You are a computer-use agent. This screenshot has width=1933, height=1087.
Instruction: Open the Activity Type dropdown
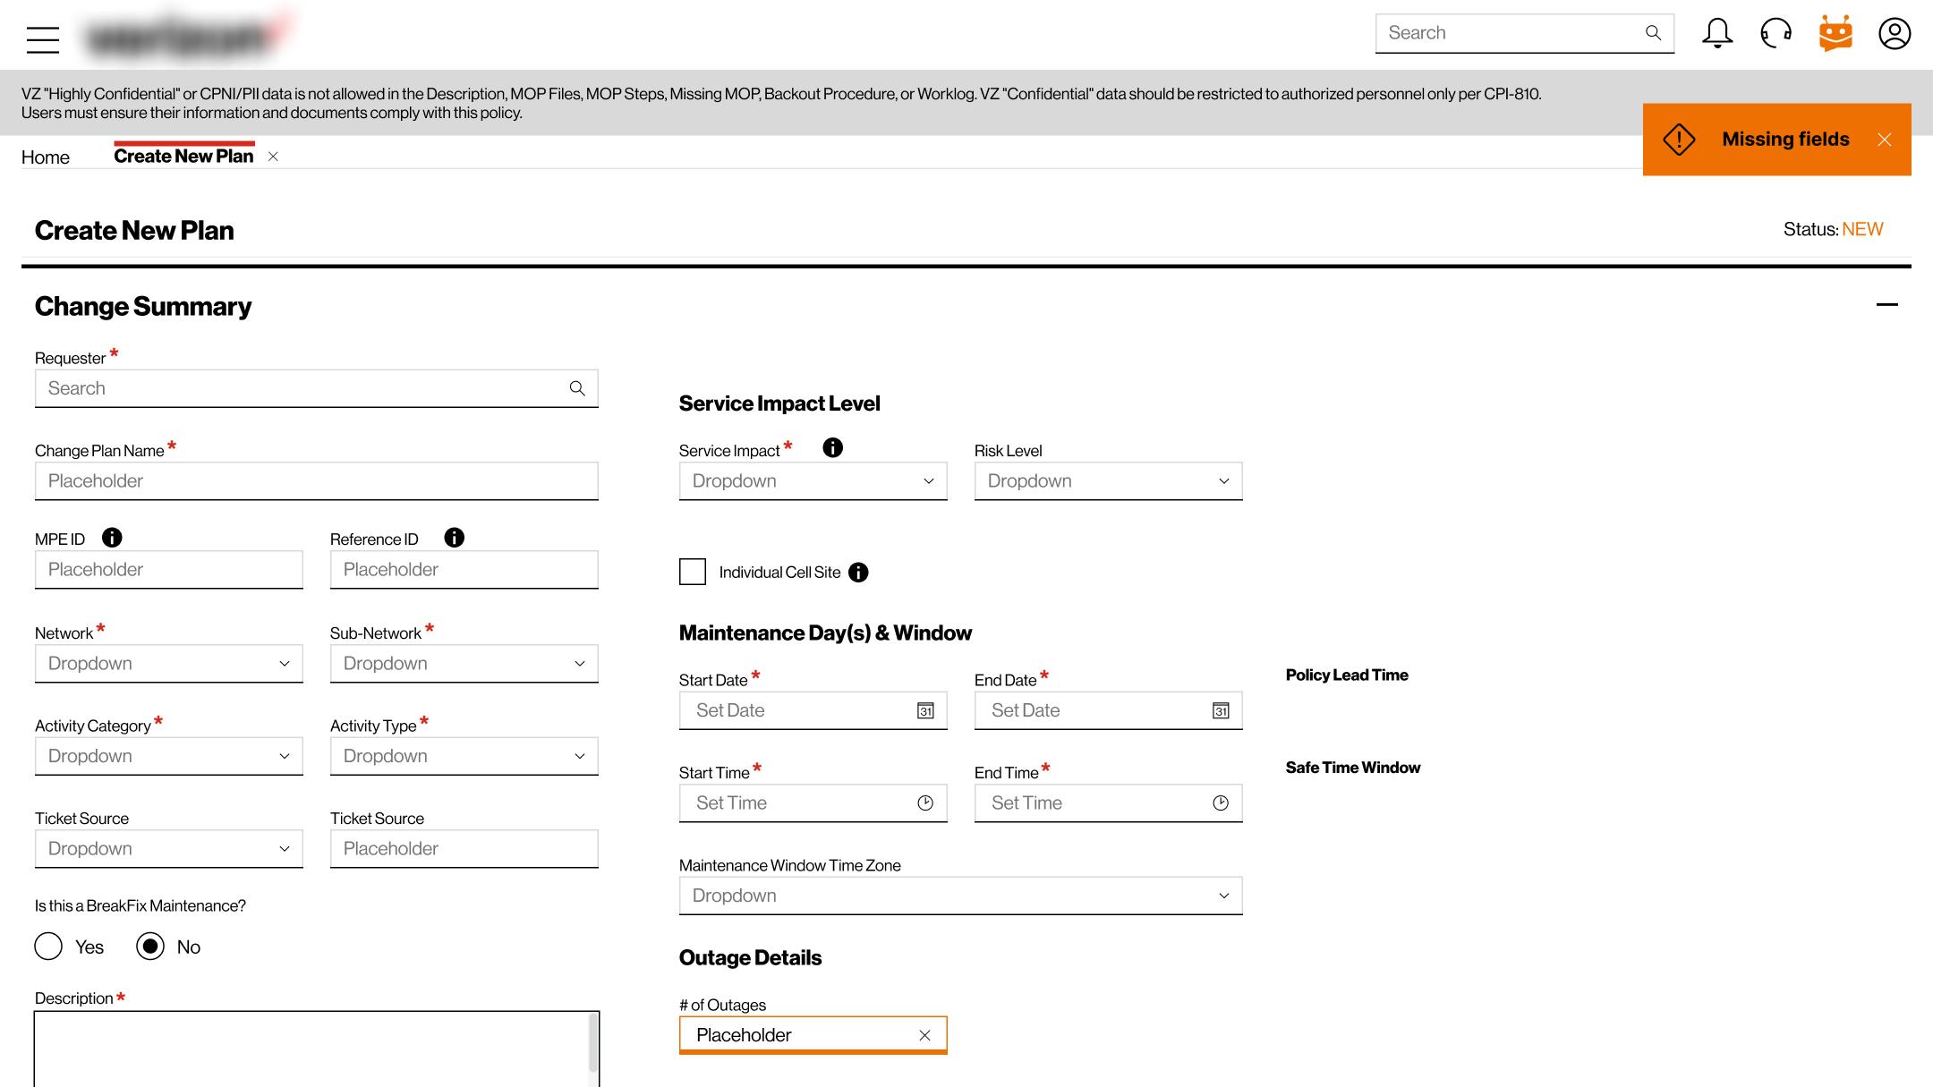click(464, 756)
